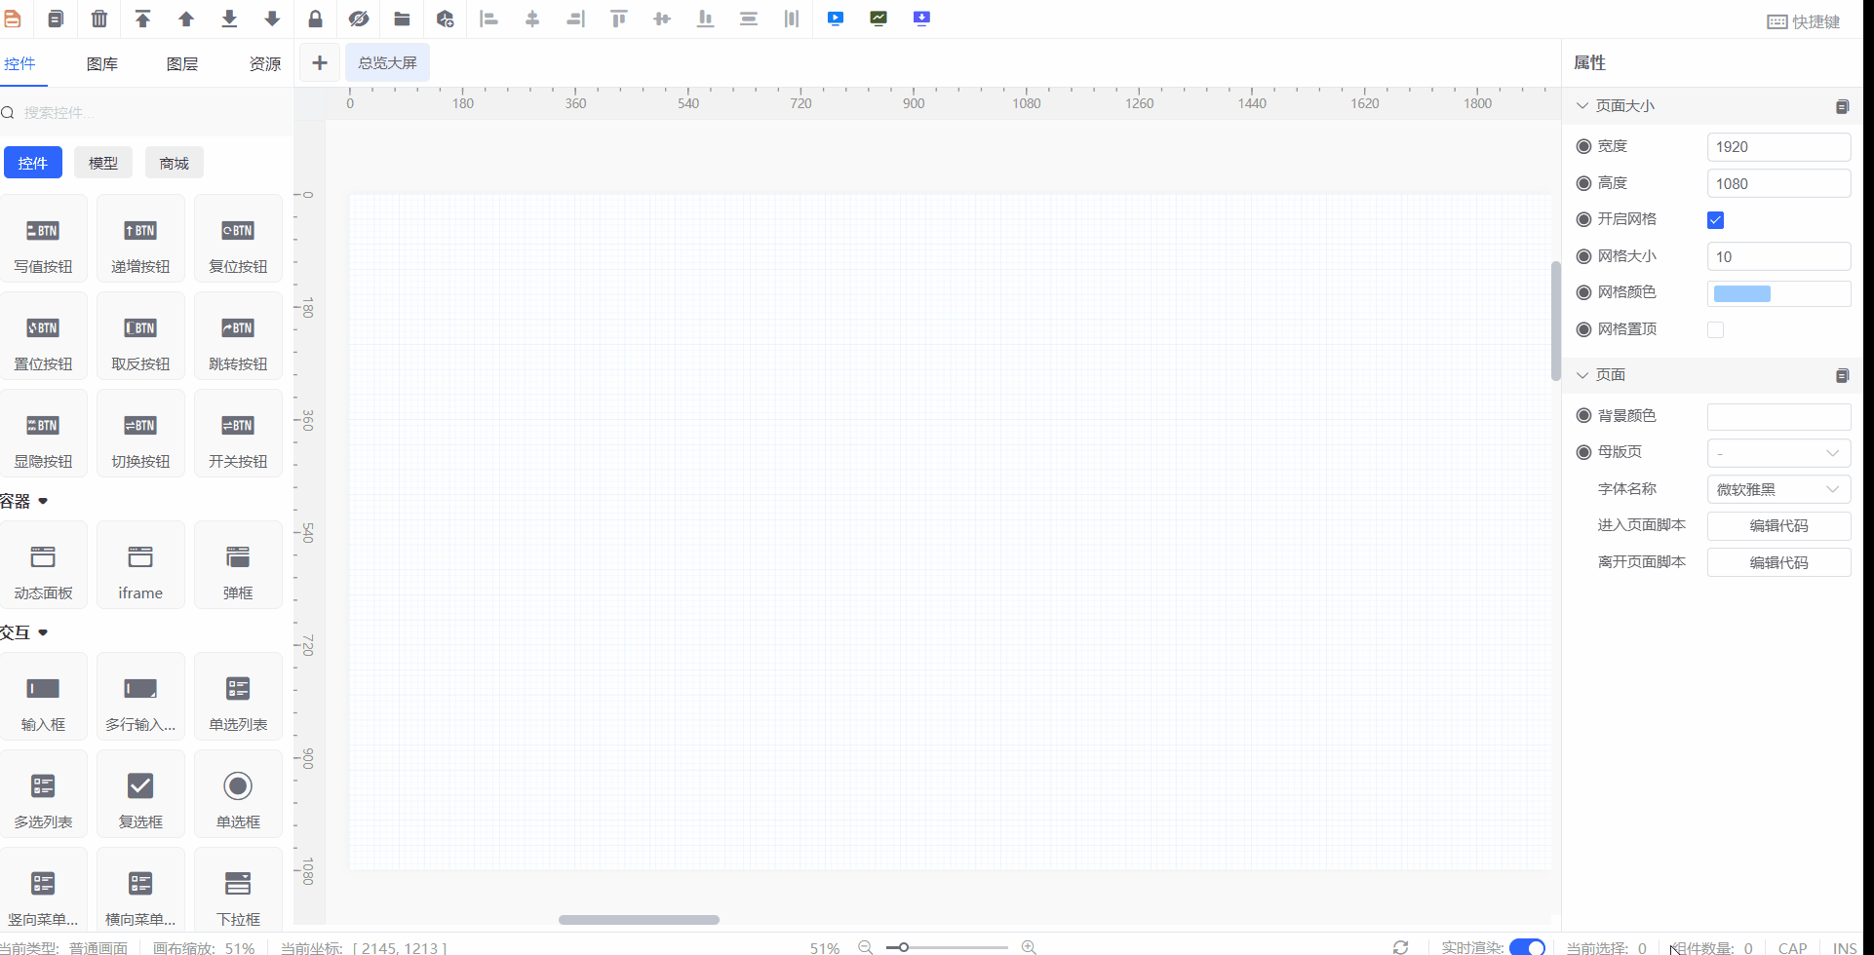This screenshot has height=955, width=1874.
Task: Uncheck the 开启网格 grid checkbox
Action: (x=1715, y=219)
